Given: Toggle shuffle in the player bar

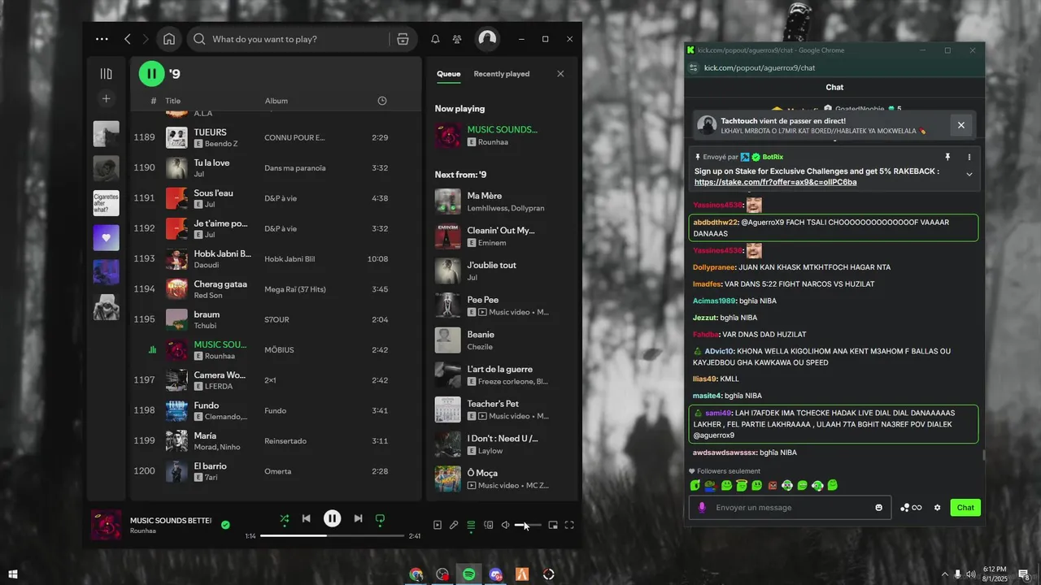Looking at the screenshot, I should click(x=284, y=518).
